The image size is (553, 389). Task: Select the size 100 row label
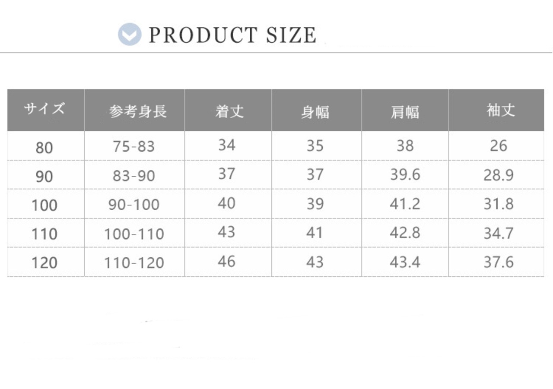coord(44,205)
